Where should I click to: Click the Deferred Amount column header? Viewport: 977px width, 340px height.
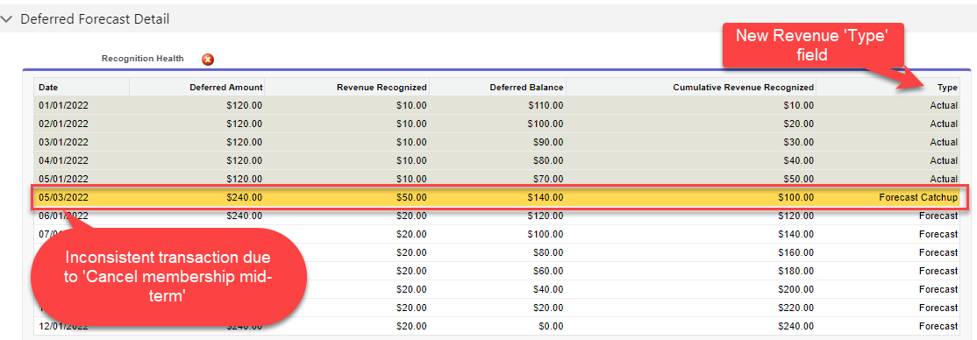[x=225, y=88]
